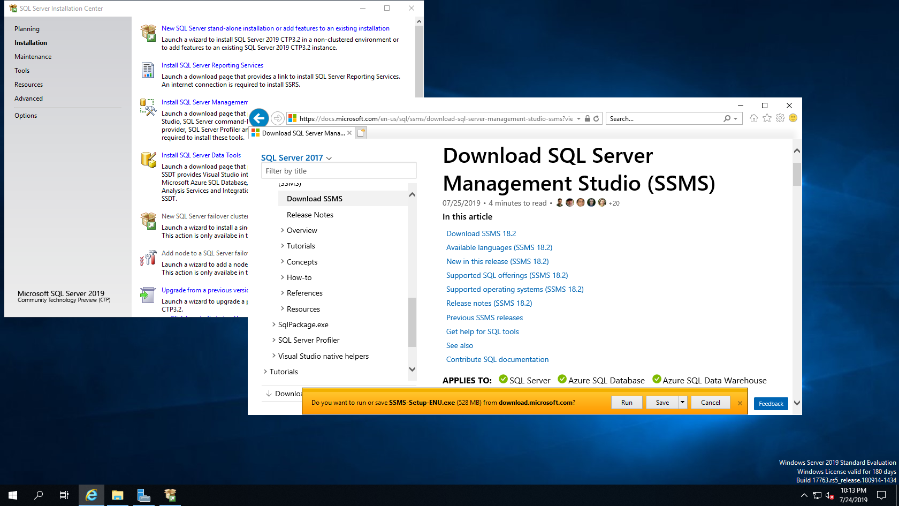Click the Reporting Services document icon
This screenshot has height=506, width=899.
pyautogui.click(x=148, y=70)
